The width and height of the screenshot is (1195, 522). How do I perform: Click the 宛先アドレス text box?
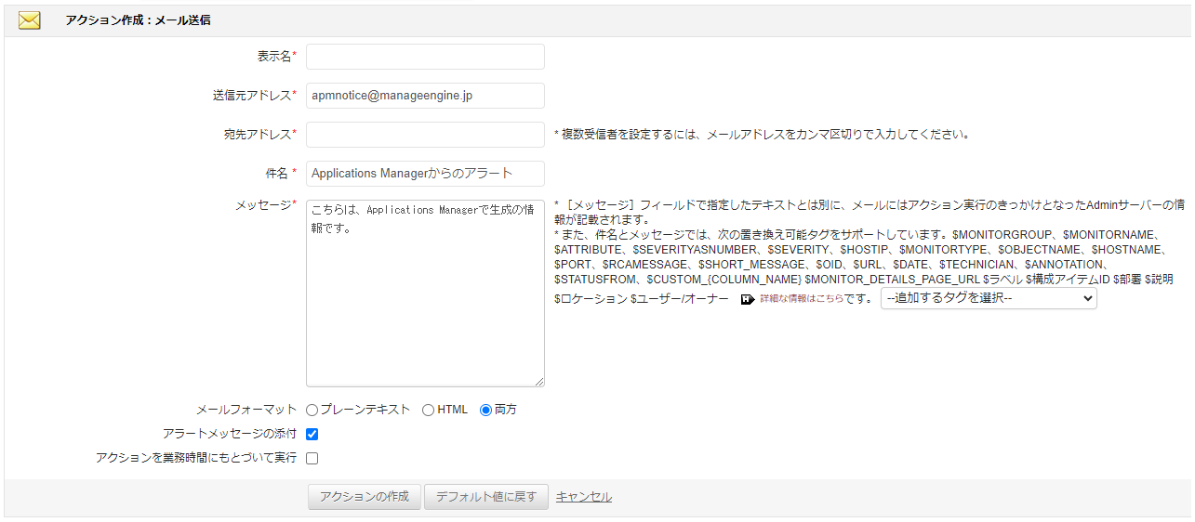click(425, 135)
